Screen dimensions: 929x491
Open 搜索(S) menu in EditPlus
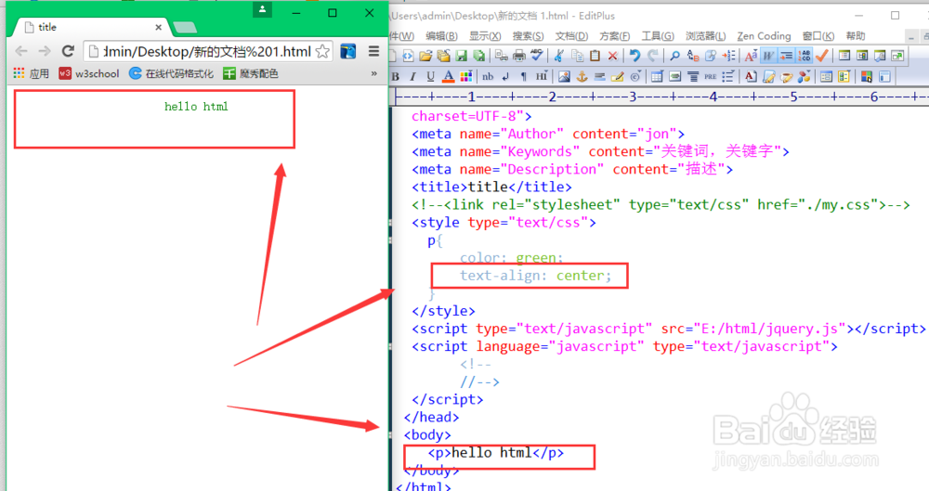(x=528, y=36)
